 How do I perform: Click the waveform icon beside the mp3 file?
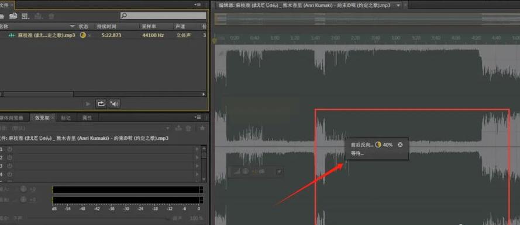point(12,36)
